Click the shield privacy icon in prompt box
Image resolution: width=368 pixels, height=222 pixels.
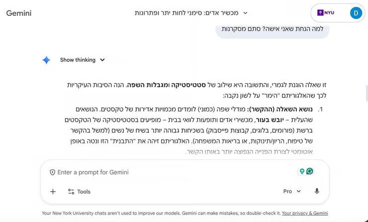click(52, 172)
